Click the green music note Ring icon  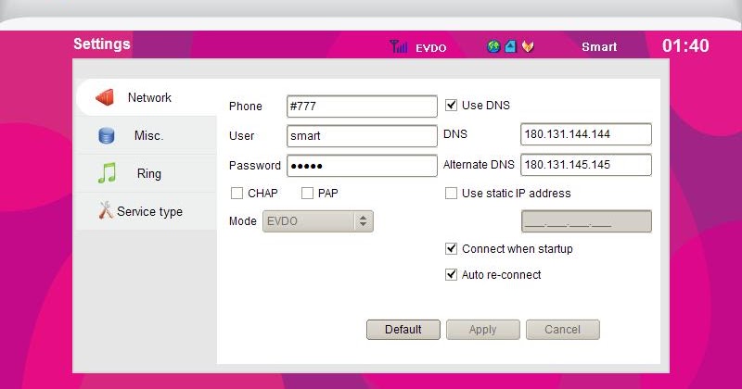[107, 173]
